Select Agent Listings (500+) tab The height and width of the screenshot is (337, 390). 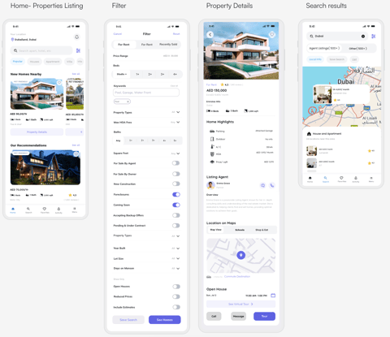pyautogui.click(x=324, y=48)
